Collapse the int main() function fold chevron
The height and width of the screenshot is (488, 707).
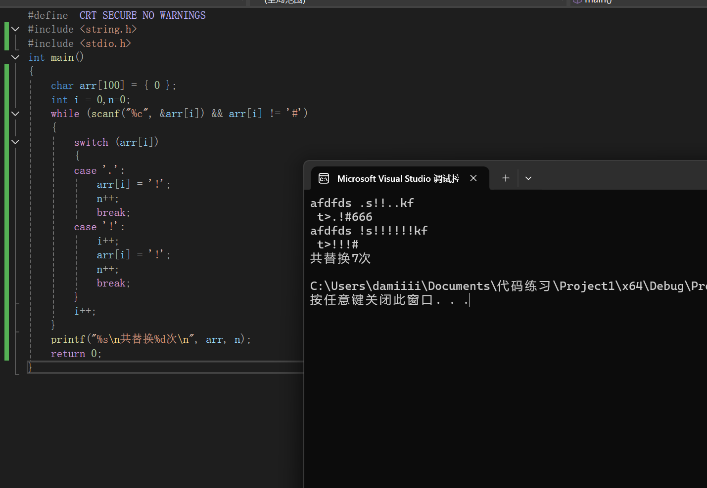[x=15, y=57]
